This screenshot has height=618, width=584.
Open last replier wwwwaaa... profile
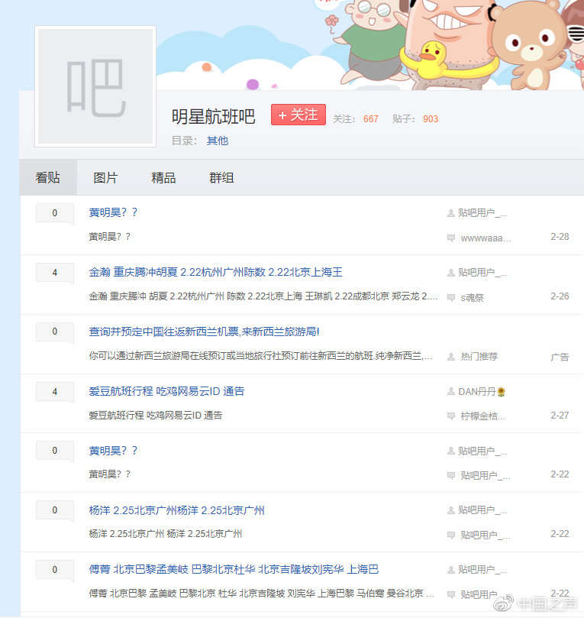486,238
